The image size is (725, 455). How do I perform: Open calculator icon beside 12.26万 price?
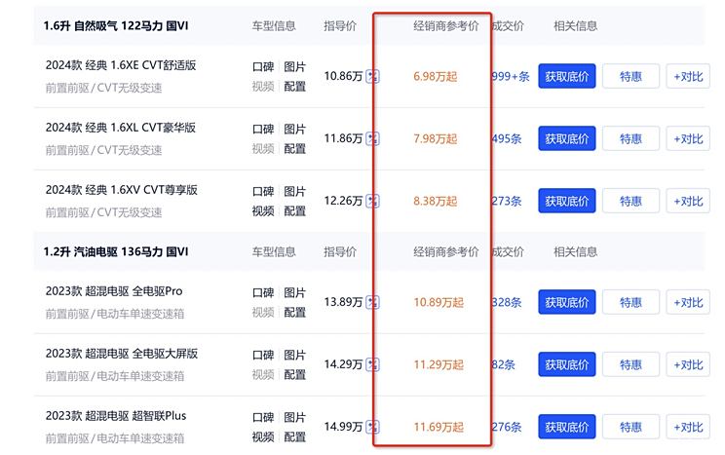point(372,201)
